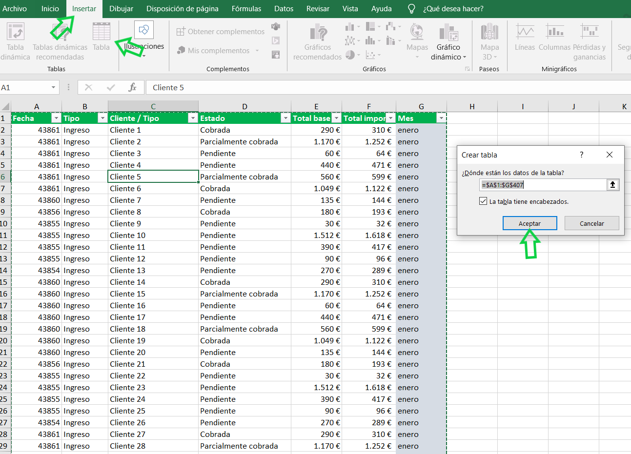Open the Cliente / Tipo filter dropdown
The height and width of the screenshot is (454, 631).
[x=192, y=118]
